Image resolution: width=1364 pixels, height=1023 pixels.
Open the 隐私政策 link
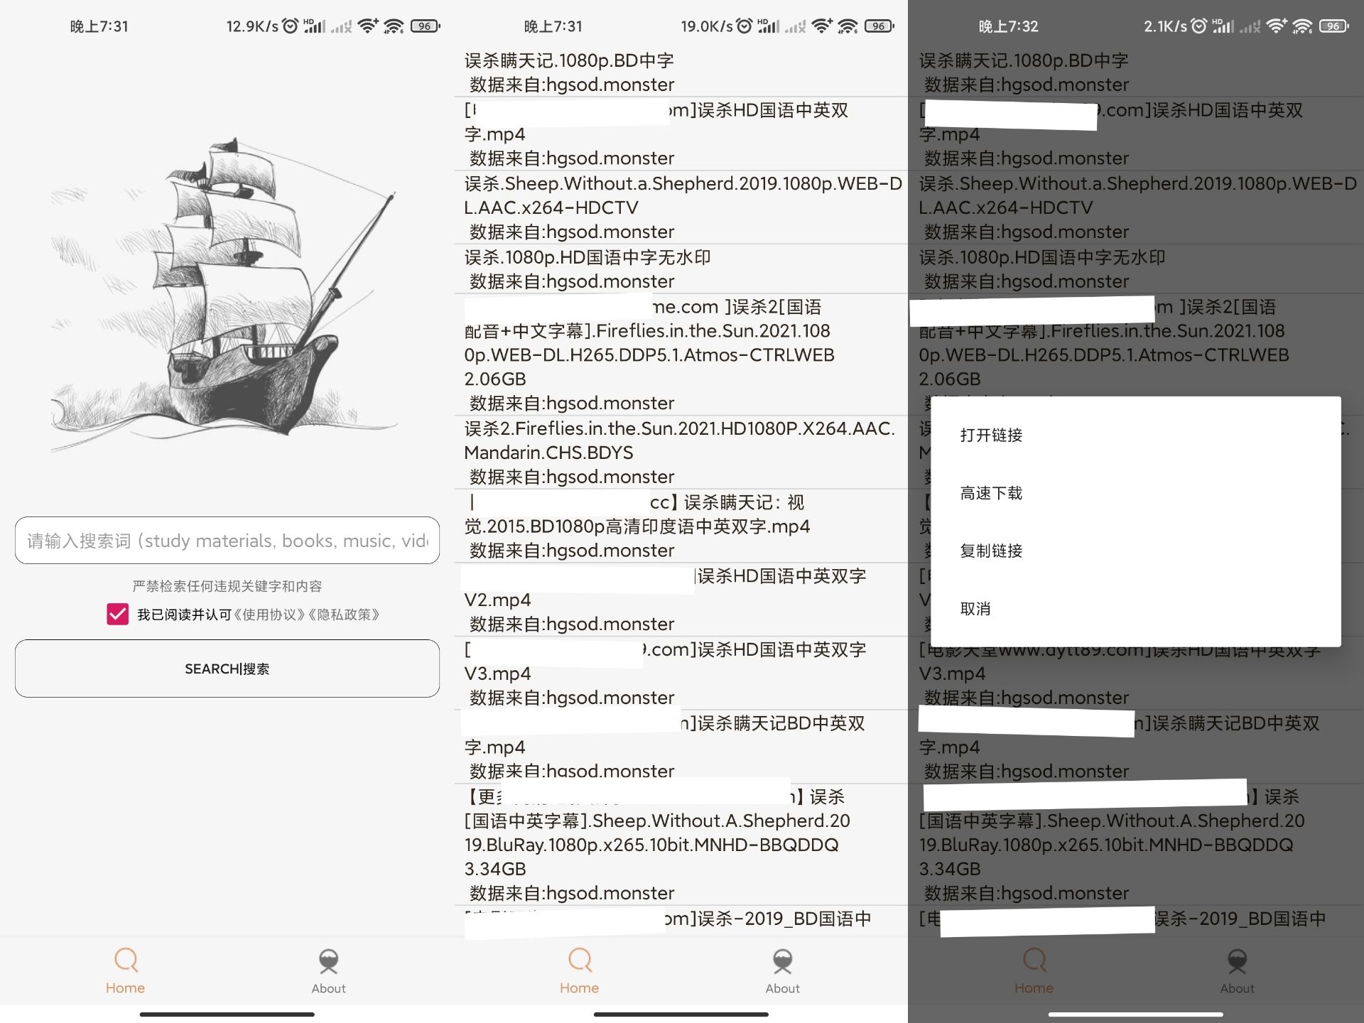coord(344,615)
